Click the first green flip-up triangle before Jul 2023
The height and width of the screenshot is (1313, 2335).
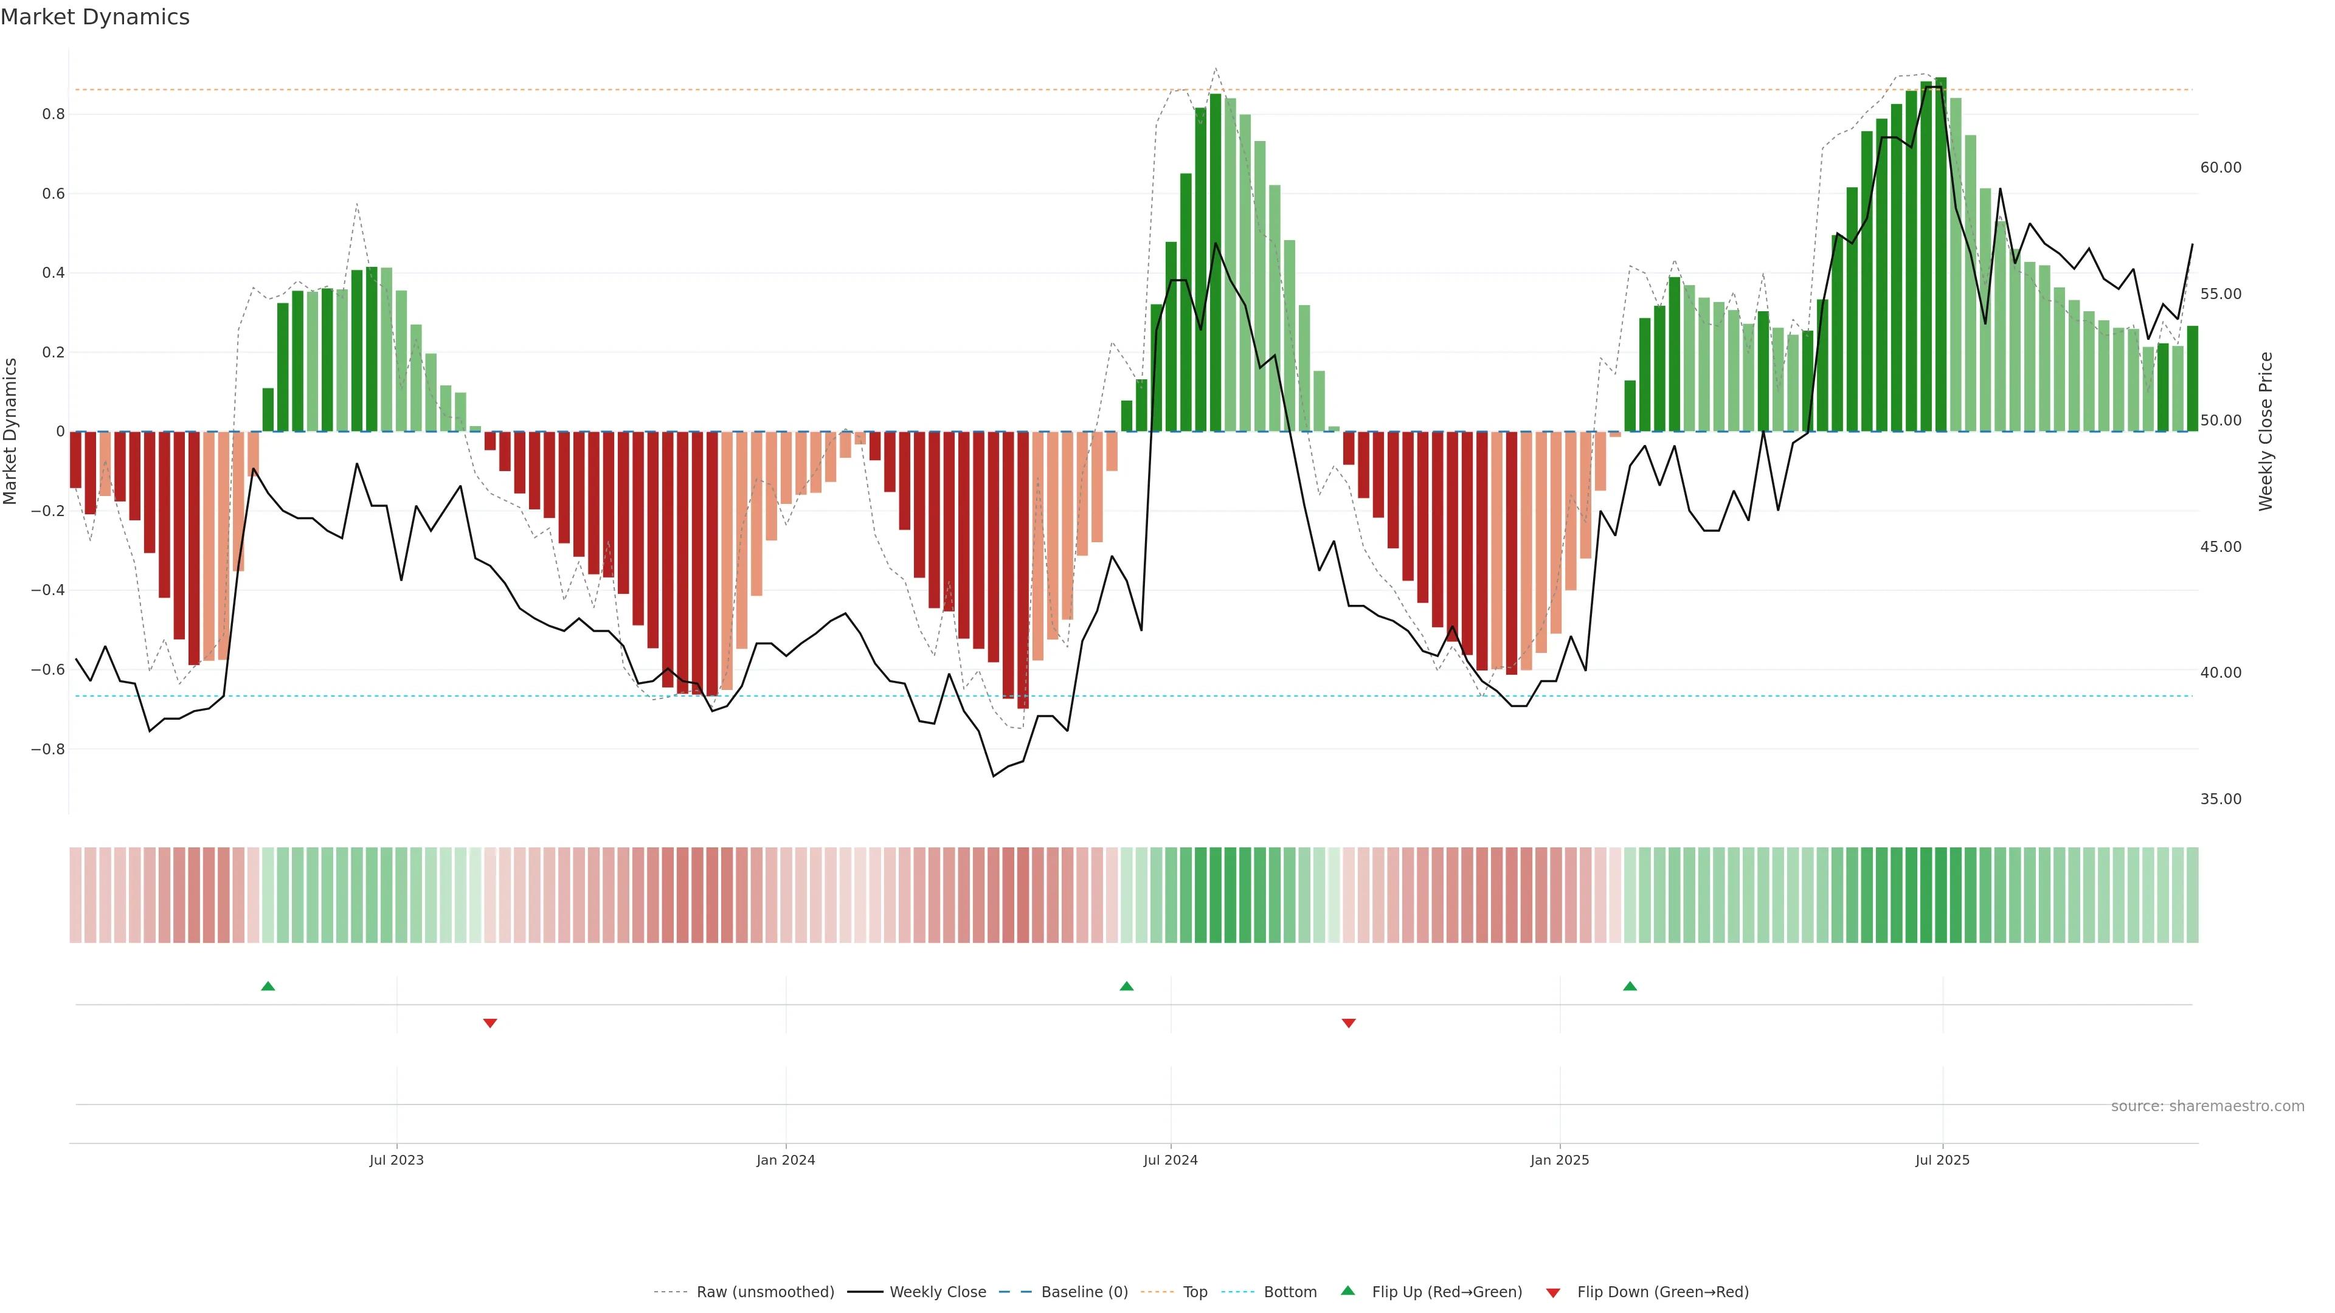(268, 986)
